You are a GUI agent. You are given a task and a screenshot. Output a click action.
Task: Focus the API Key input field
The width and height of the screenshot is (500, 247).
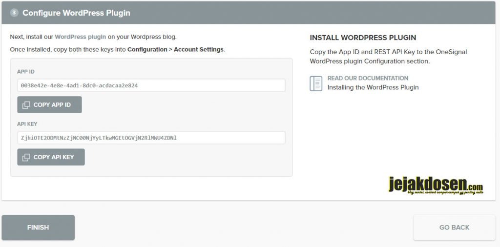(151, 138)
